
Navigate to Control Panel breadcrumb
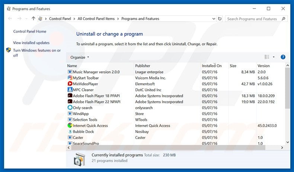point(60,19)
